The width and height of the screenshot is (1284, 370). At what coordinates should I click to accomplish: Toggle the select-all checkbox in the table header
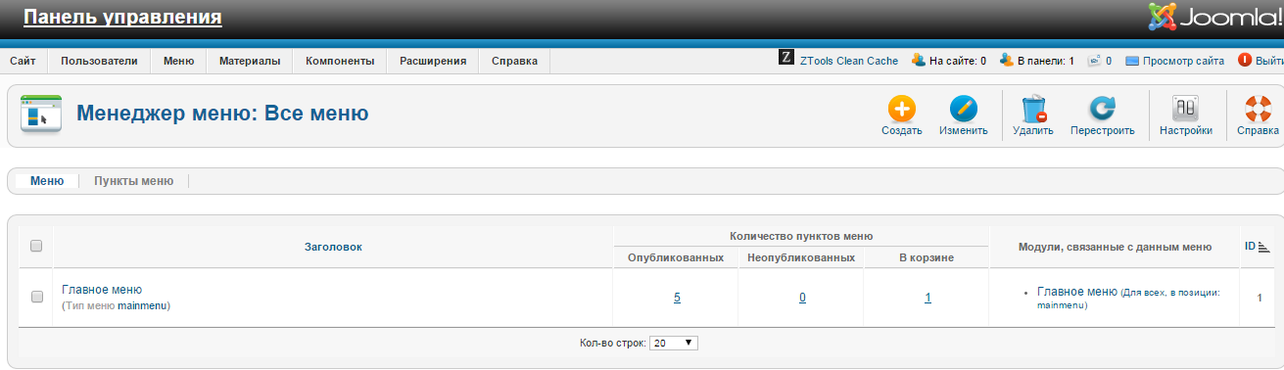point(36,247)
